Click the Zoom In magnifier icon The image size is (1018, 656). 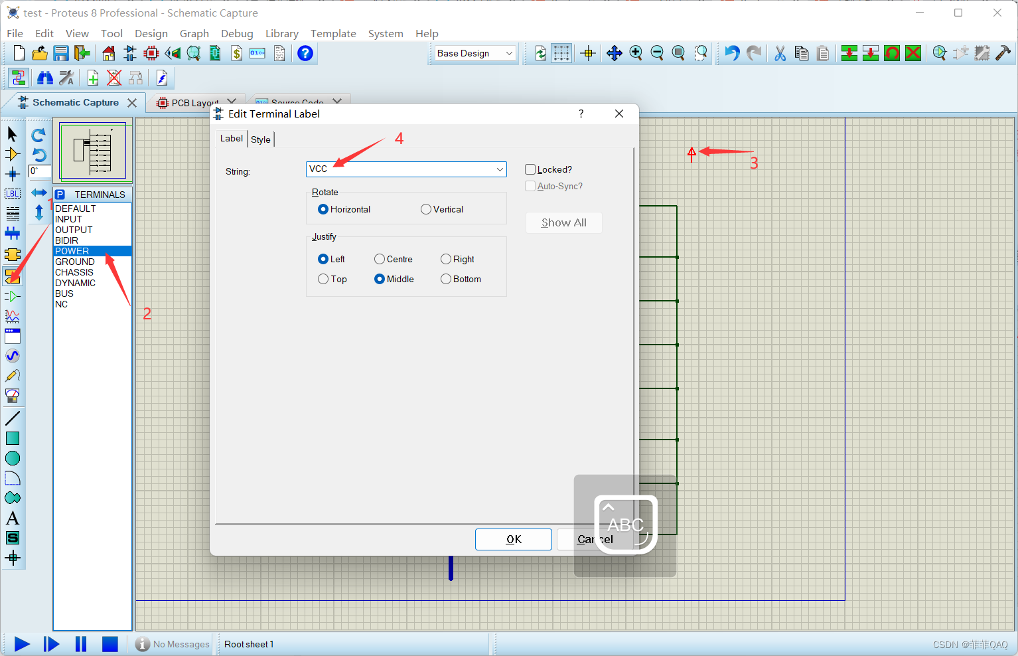pyautogui.click(x=636, y=53)
